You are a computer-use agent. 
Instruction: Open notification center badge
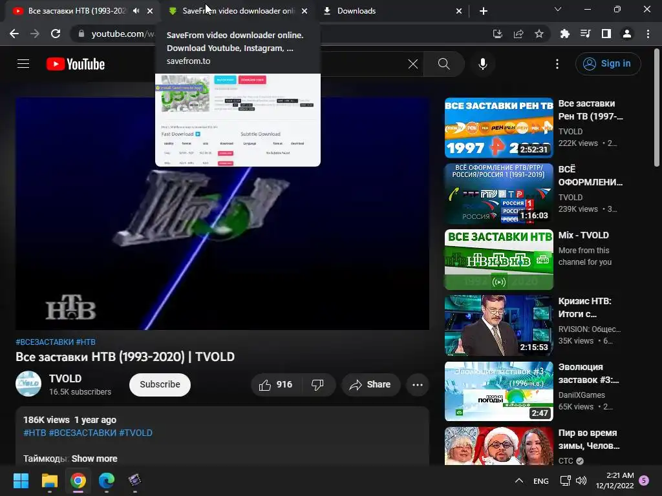[644, 480]
